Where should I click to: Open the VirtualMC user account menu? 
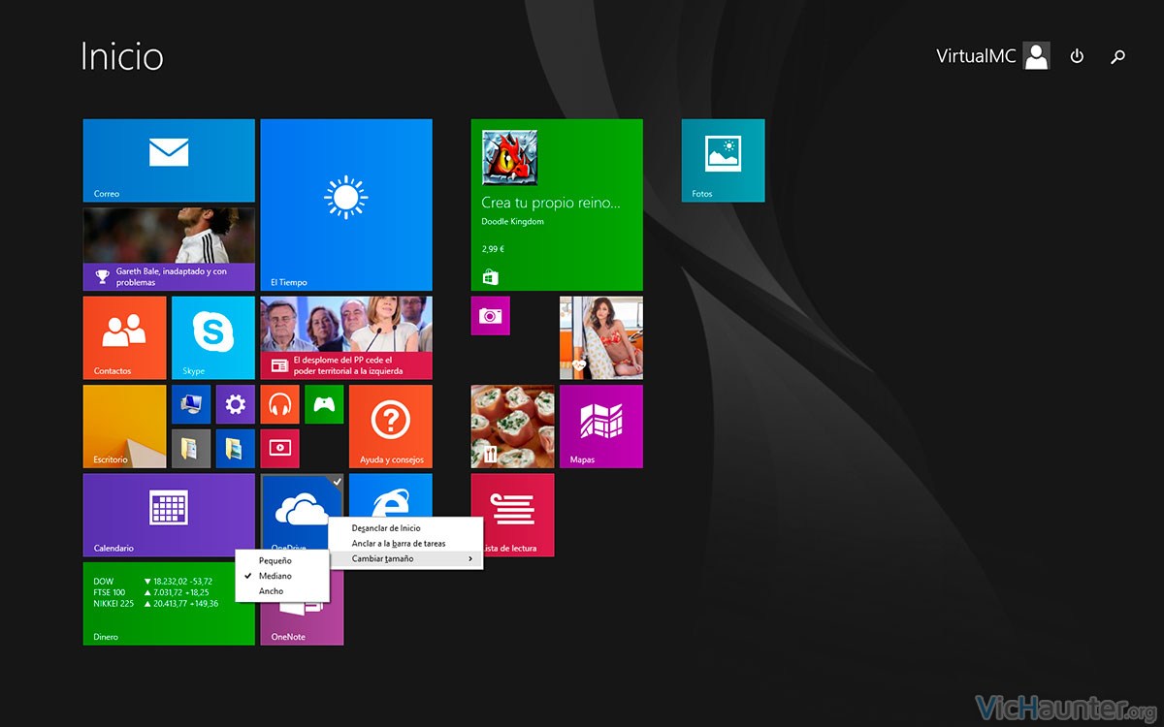click(992, 56)
